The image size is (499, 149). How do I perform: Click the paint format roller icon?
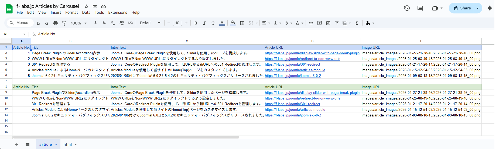click(64, 23)
